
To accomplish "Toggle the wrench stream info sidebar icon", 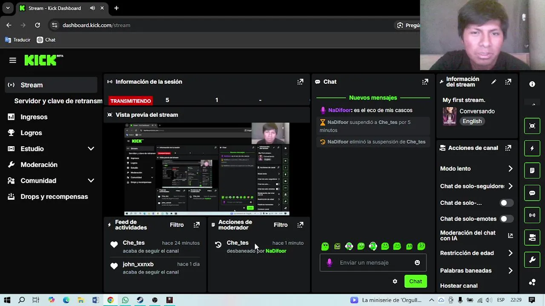I will [532, 260].
